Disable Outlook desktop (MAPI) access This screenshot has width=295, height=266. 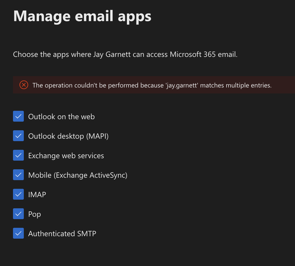coord(18,136)
